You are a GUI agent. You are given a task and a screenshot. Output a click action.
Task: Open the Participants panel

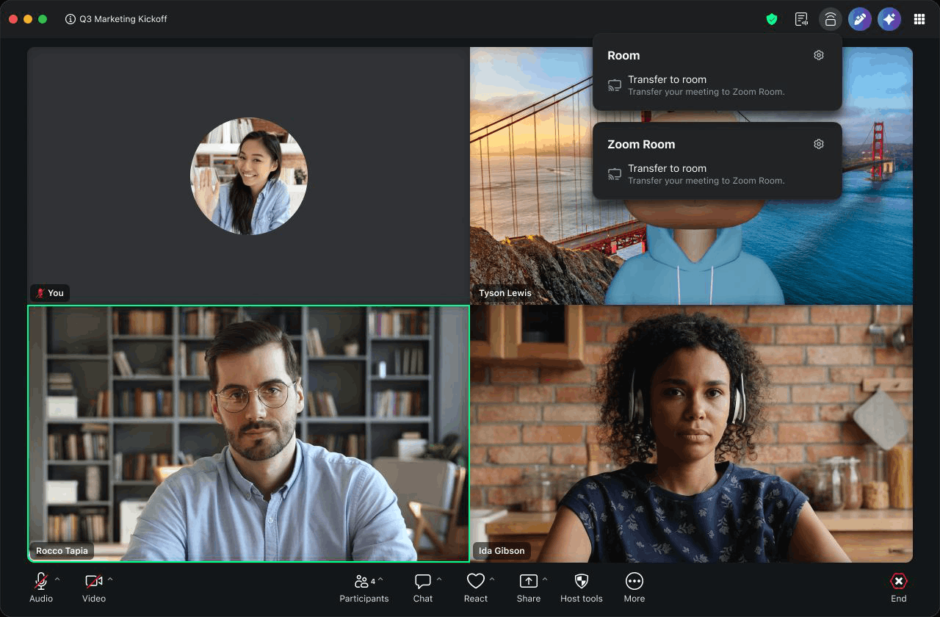[364, 588]
